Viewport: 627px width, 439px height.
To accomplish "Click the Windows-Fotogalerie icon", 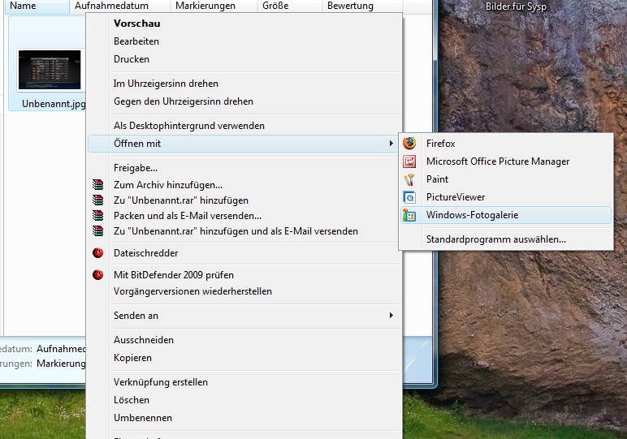I will [x=409, y=215].
